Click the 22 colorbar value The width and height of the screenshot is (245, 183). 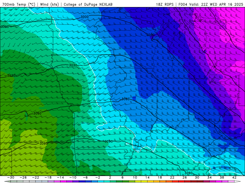(x=172, y=178)
